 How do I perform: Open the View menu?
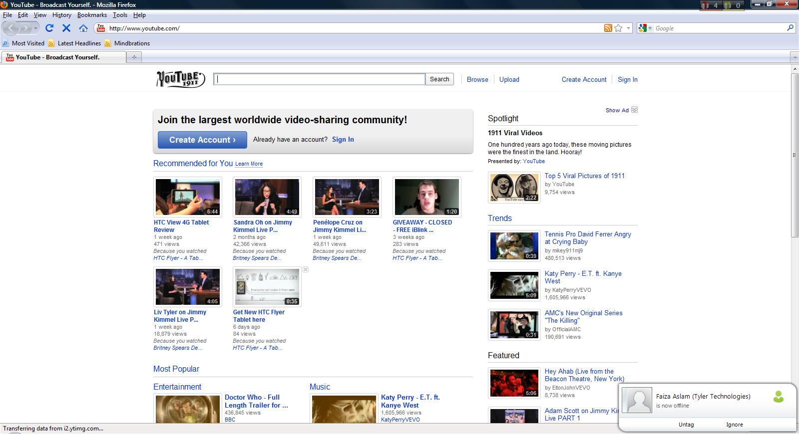(40, 15)
